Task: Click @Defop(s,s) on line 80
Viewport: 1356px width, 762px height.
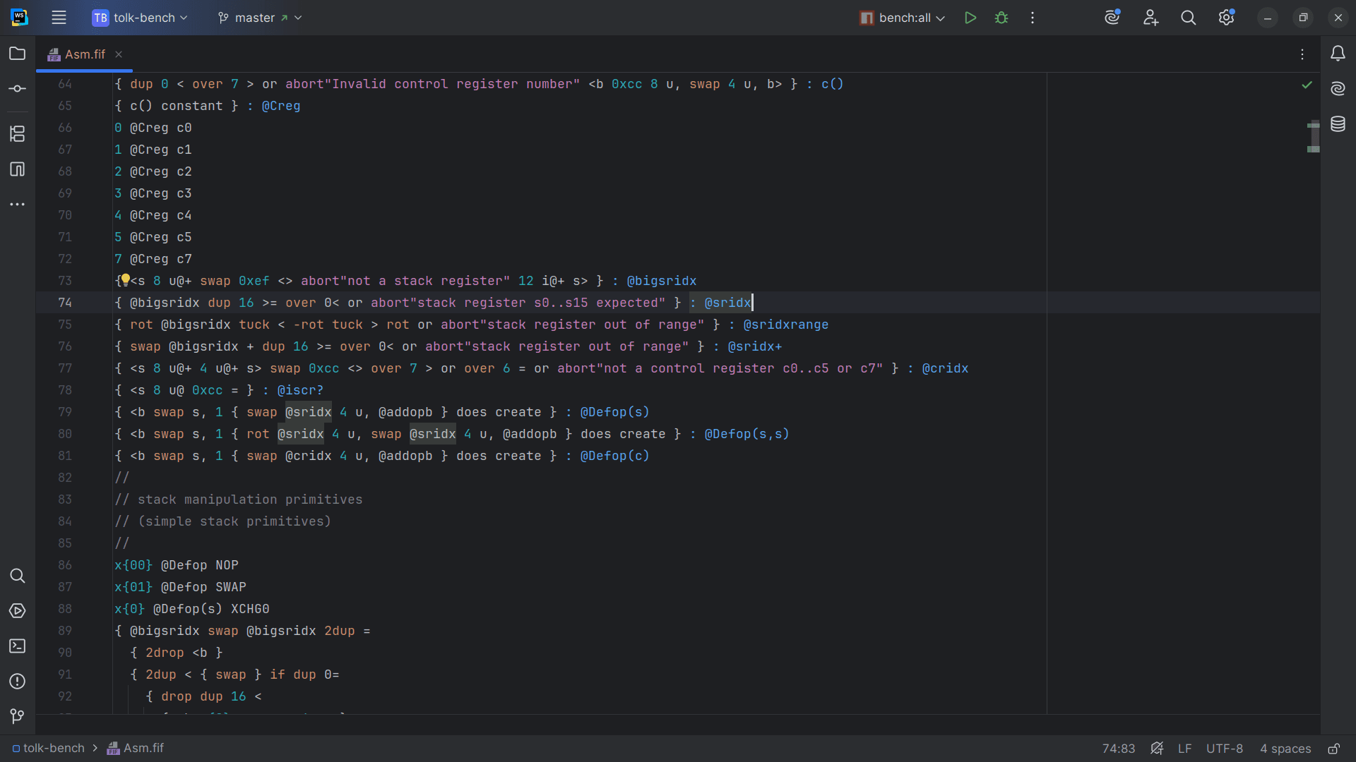Action: pos(747,434)
